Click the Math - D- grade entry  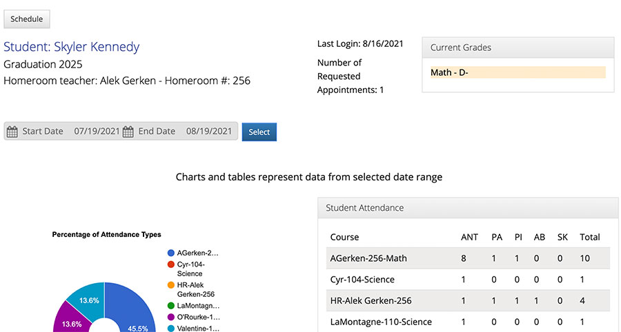517,72
